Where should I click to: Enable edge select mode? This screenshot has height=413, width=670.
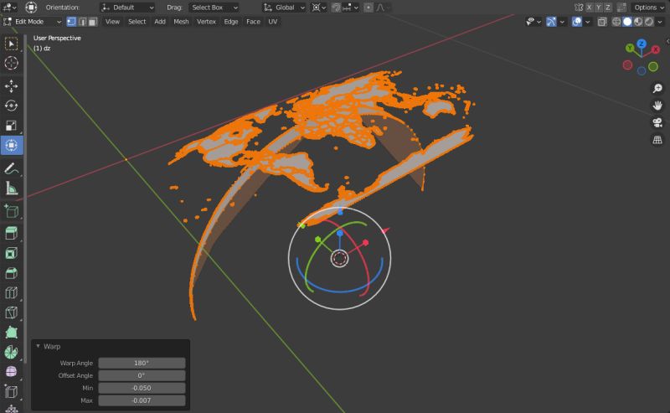pos(82,22)
